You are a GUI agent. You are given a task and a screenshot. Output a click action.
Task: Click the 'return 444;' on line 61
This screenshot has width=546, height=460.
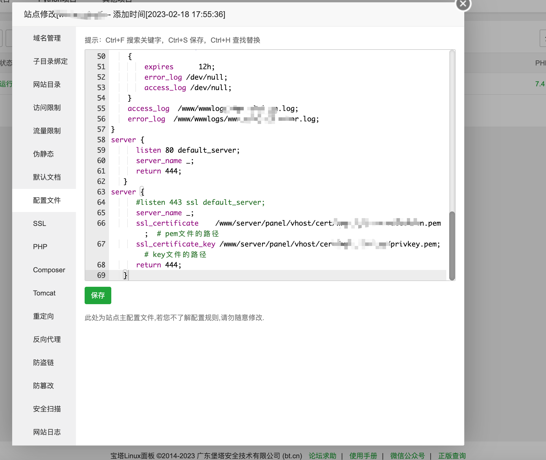coord(159,171)
